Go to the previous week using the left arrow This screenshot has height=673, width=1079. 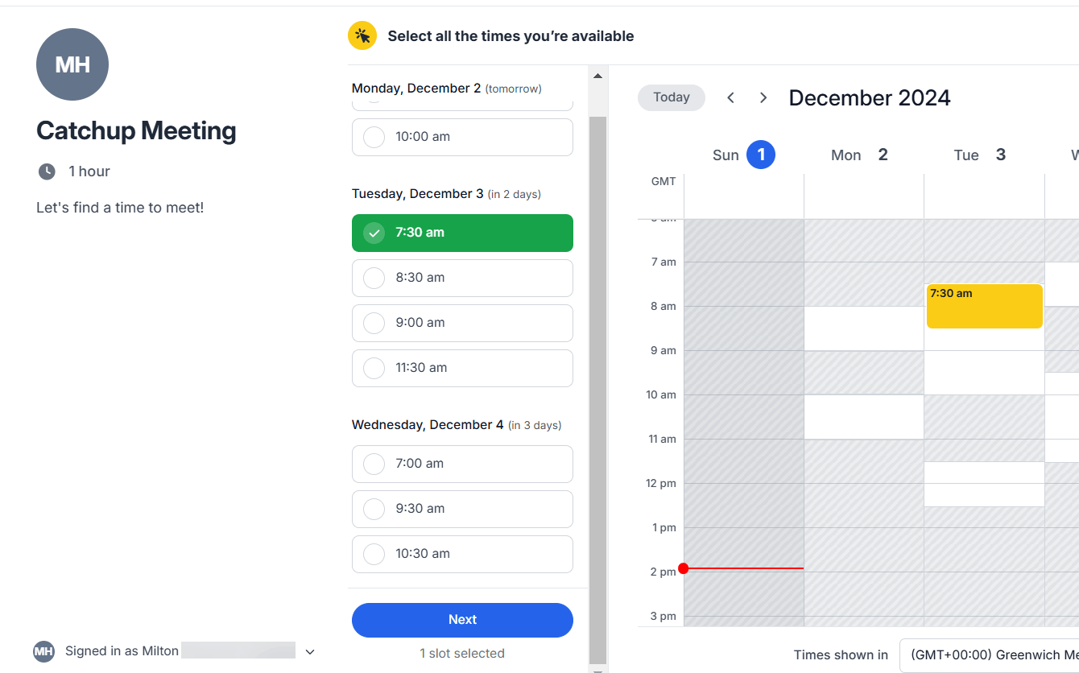(x=730, y=97)
